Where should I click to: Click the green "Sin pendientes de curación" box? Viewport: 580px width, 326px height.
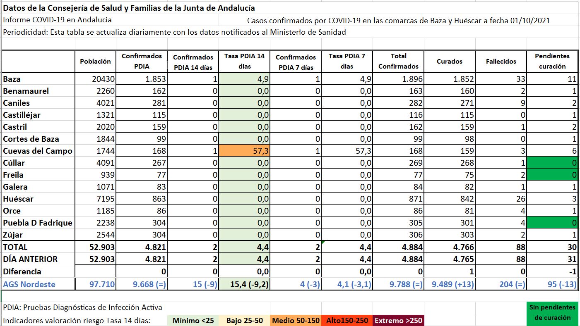552,312
